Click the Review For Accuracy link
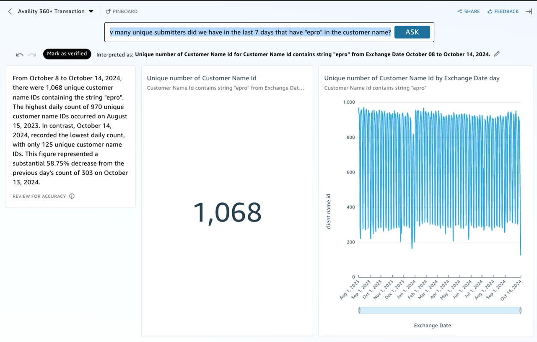537x342 pixels. pyautogui.click(x=40, y=196)
